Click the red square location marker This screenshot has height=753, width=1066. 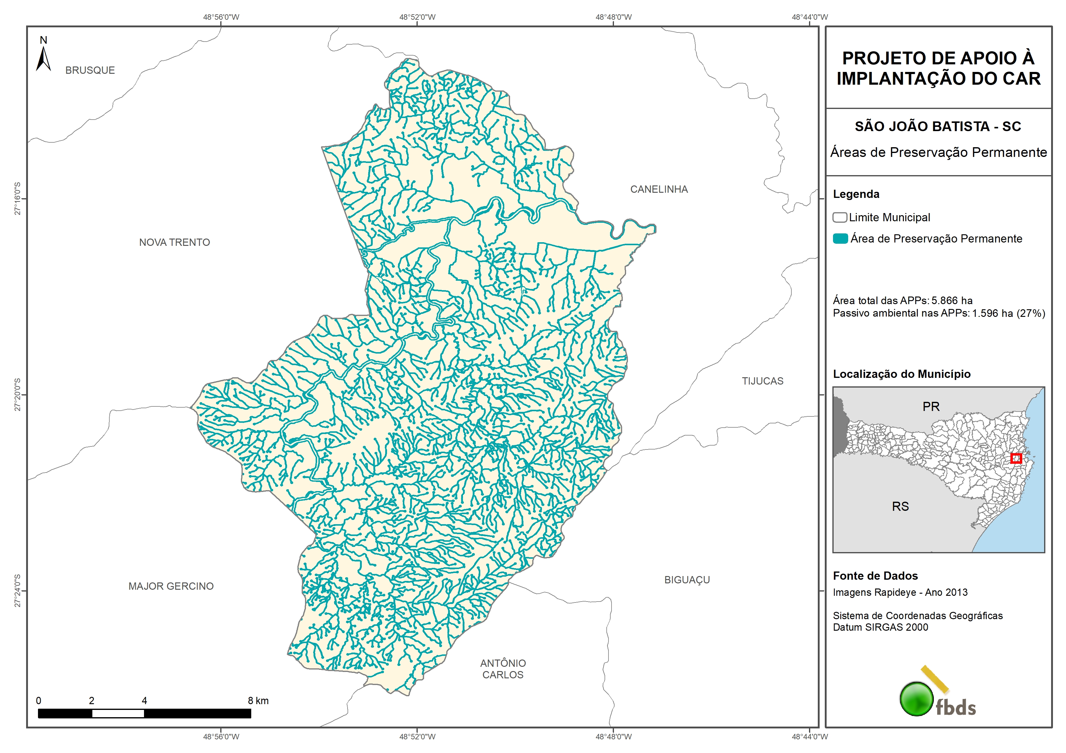click(1016, 458)
